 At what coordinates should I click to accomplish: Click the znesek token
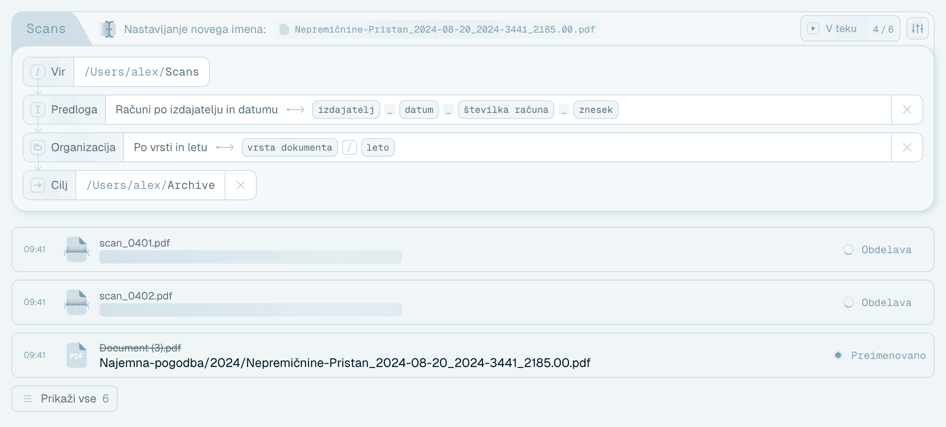tap(596, 110)
